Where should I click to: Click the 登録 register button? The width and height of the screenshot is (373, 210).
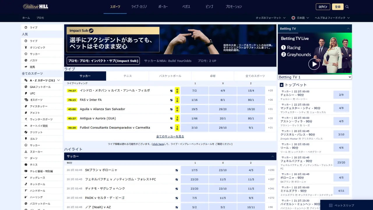pyautogui.click(x=338, y=7)
